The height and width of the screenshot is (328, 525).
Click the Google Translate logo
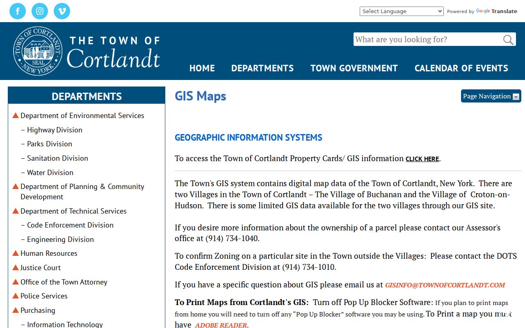tap(497, 11)
